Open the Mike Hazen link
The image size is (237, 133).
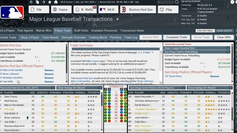tap(93, 61)
